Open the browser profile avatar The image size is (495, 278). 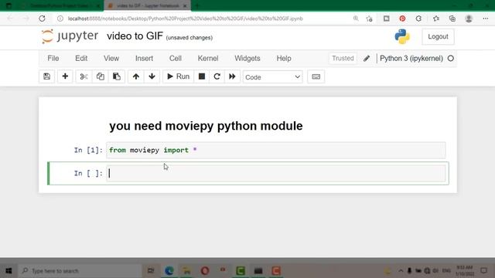[469, 19]
